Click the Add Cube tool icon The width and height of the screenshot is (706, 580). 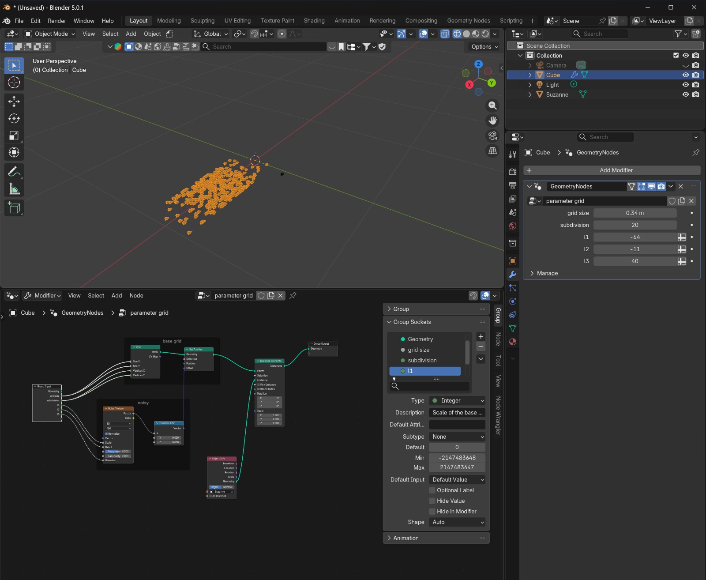tap(14, 208)
